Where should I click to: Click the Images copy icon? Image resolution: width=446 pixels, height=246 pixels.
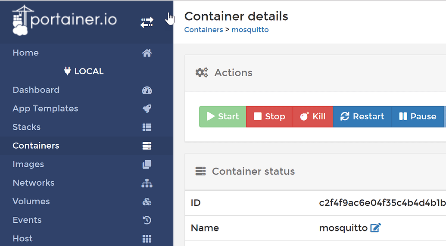tap(147, 164)
